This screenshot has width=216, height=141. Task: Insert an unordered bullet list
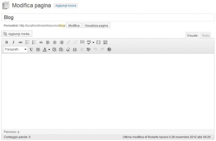[27, 42]
